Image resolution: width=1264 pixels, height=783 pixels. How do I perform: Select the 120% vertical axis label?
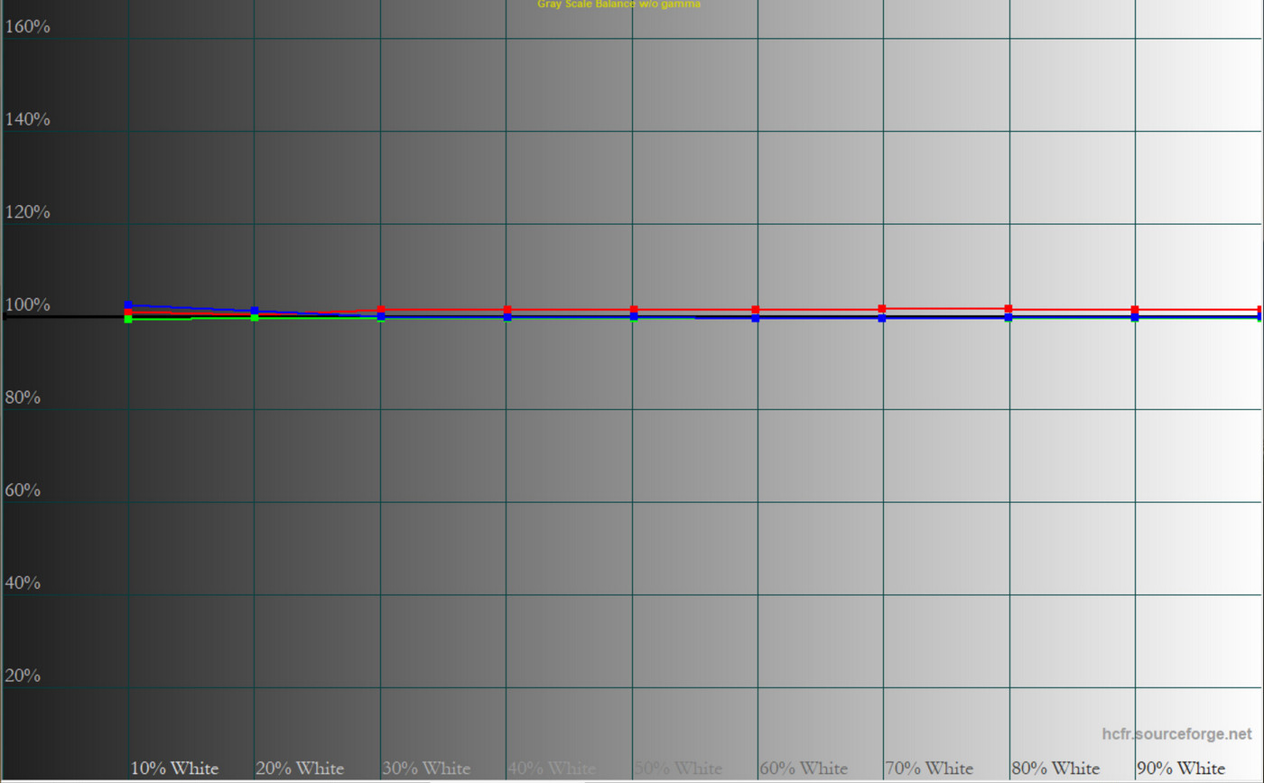[x=27, y=212]
